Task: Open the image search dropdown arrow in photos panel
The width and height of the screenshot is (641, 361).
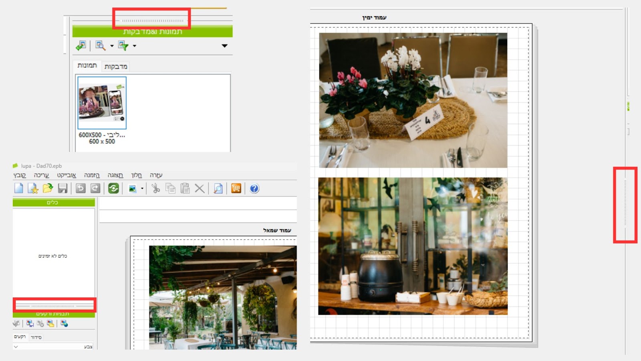Action: [112, 46]
